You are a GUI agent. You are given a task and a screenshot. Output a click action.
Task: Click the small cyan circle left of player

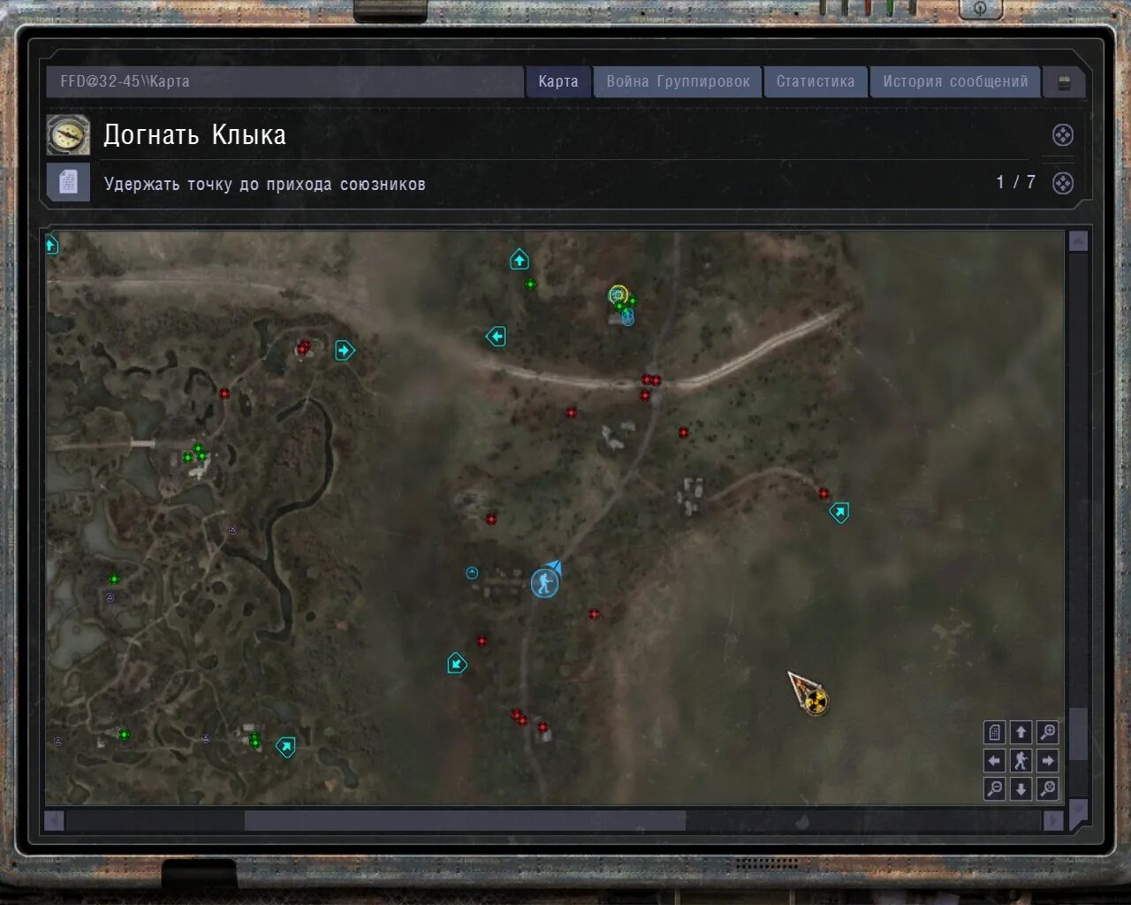(472, 573)
